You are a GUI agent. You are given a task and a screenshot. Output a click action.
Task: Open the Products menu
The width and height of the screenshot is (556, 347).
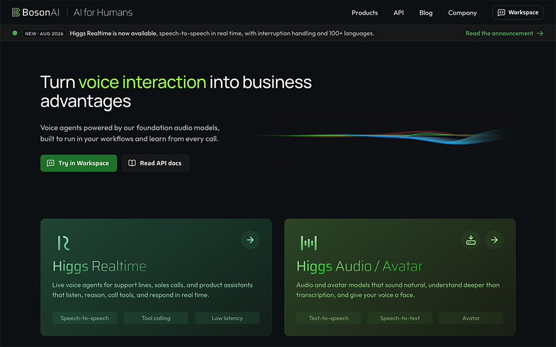[x=365, y=13]
